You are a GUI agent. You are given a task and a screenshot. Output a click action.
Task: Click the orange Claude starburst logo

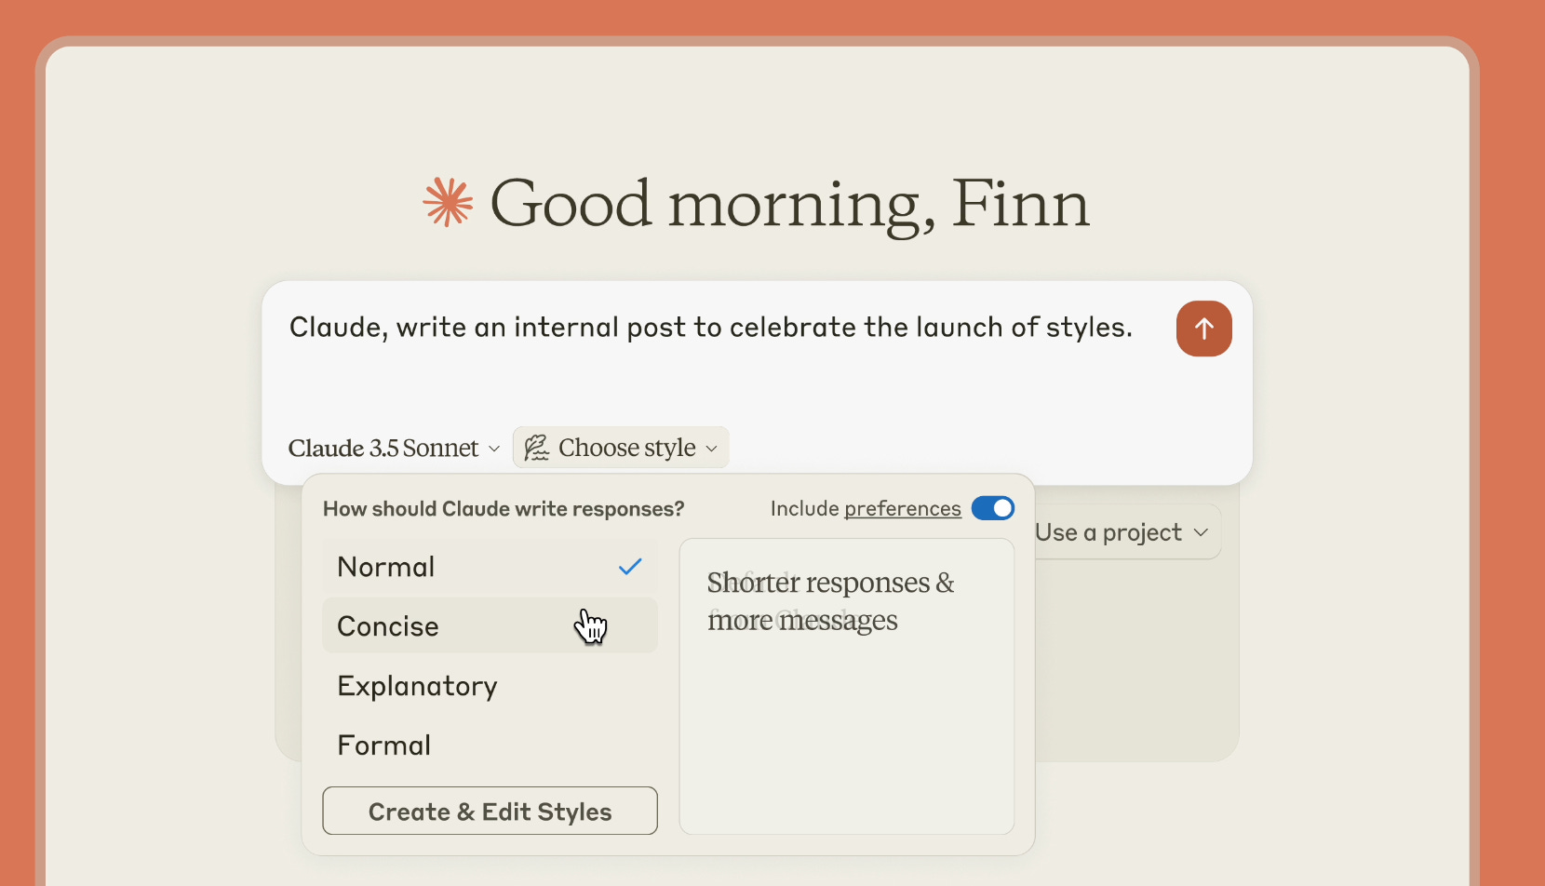448,202
